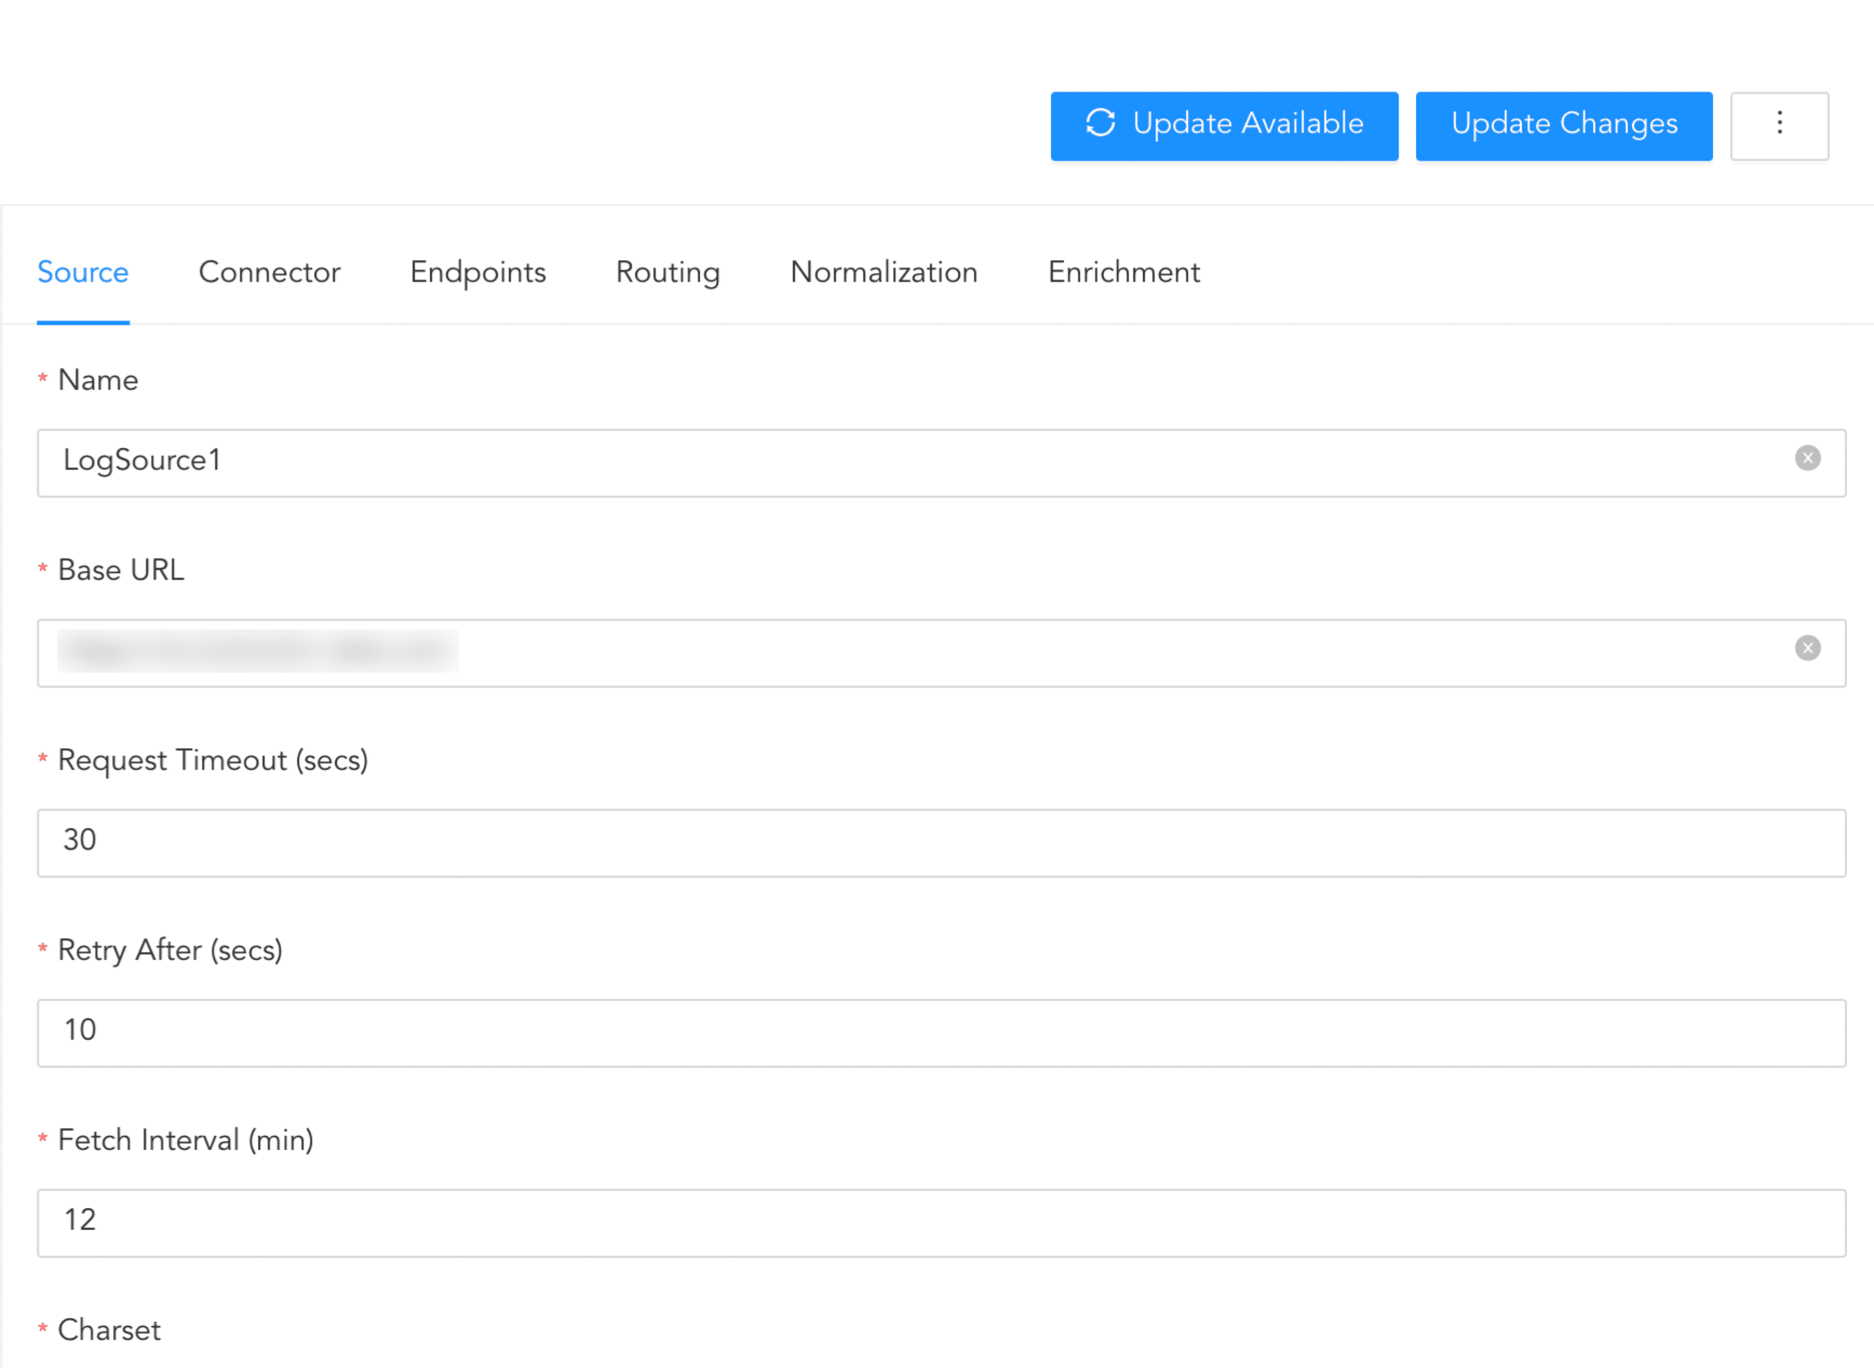The height and width of the screenshot is (1368, 1874).
Task: Click the Retry After field showing 10
Action: (941, 1032)
